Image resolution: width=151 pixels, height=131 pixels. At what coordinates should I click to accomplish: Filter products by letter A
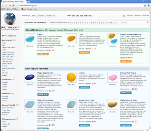point(69,22)
